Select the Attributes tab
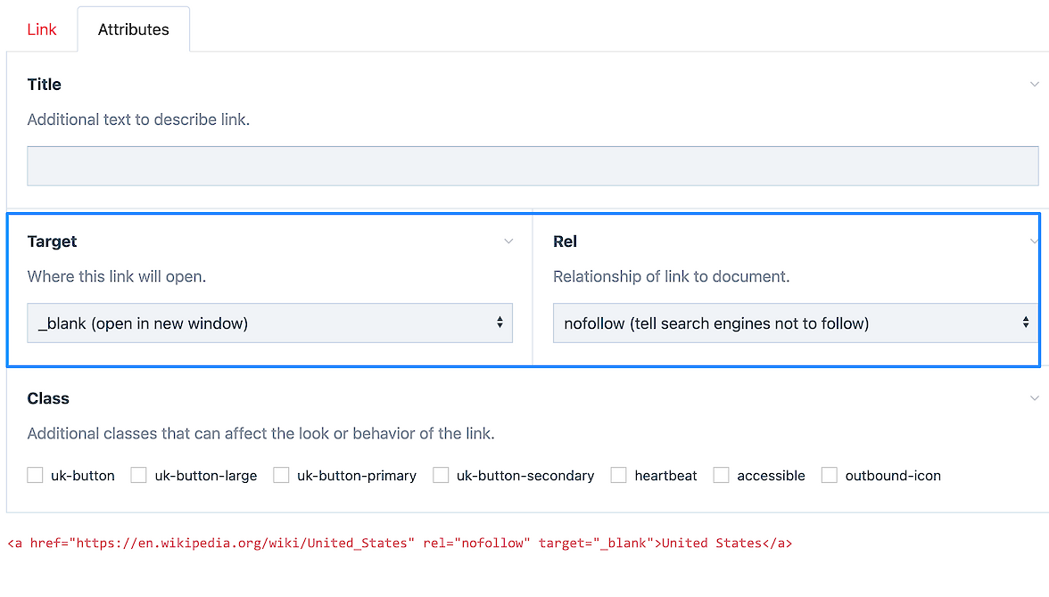Image resolution: width=1049 pixels, height=597 pixels. point(134,29)
